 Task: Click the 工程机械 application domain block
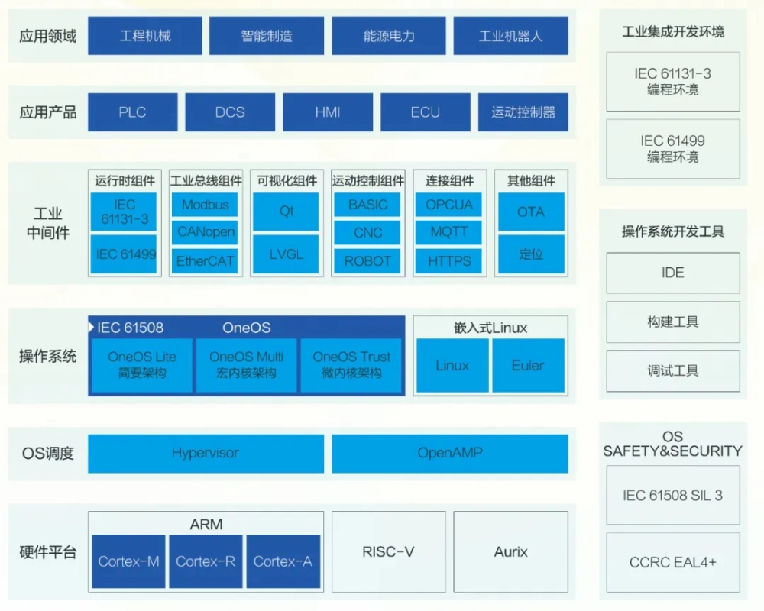[145, 36]
